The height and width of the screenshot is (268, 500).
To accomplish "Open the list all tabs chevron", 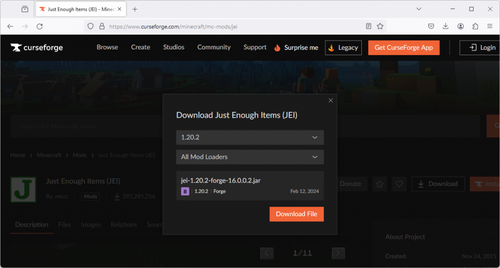I will (x=418, y=9).
